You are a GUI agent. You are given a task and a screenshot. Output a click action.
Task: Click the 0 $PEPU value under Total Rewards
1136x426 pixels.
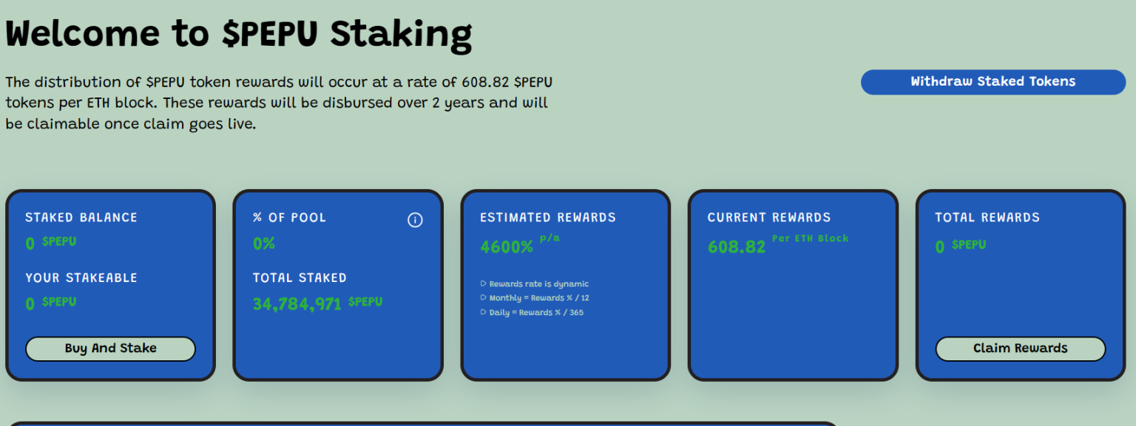[960, 246]
